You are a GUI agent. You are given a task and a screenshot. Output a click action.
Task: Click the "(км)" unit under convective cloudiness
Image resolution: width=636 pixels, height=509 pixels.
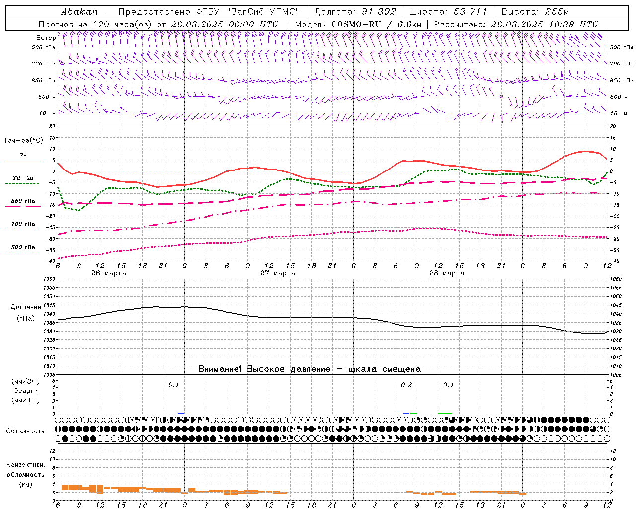pyautogui.click(x=25, y=484)
